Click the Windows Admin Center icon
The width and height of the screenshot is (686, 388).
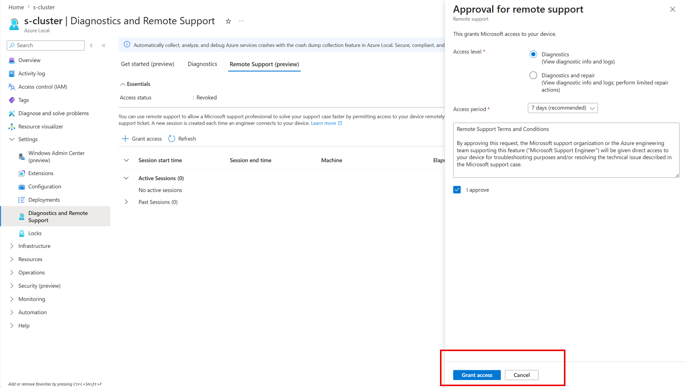[21, 157]
